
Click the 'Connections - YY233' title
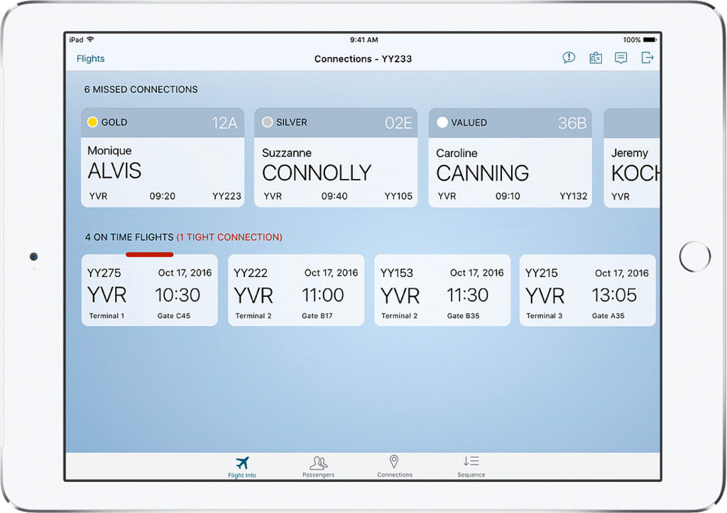click(363, 59)
